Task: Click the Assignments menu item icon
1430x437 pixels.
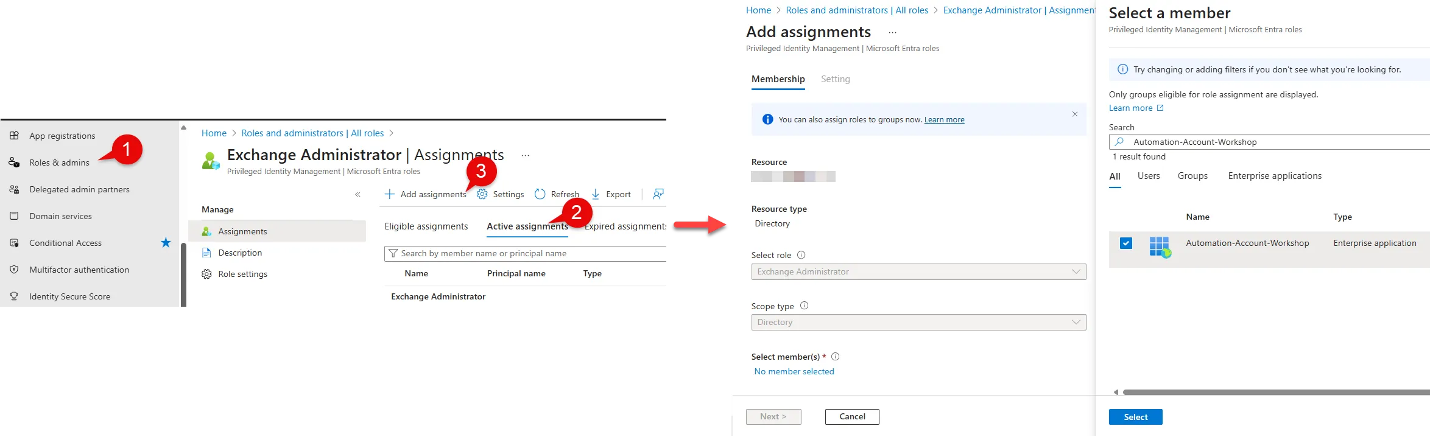Action: [x=206, y=231]
